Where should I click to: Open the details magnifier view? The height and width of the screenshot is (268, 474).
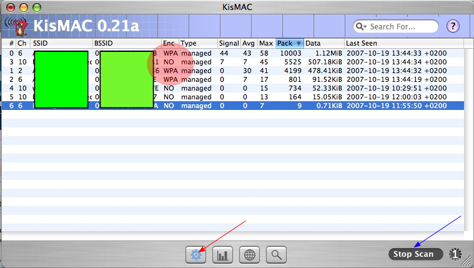tap(276, 255)
